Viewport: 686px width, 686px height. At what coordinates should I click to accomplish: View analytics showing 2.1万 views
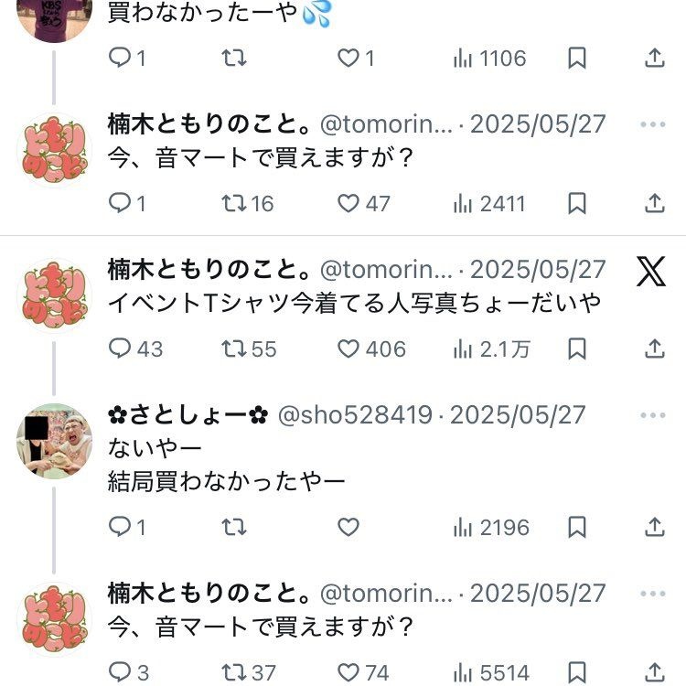click(x=491, y=348)
